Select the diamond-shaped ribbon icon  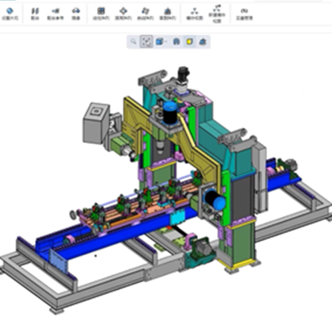[124, 11]
